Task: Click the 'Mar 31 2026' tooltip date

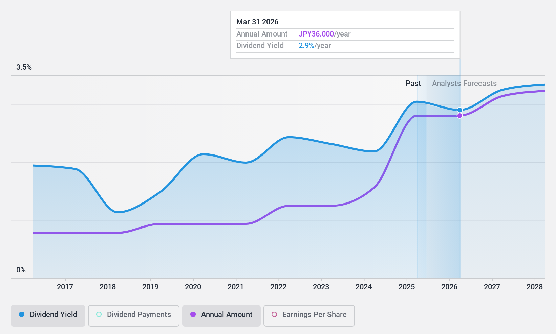Action: point(257,22)
